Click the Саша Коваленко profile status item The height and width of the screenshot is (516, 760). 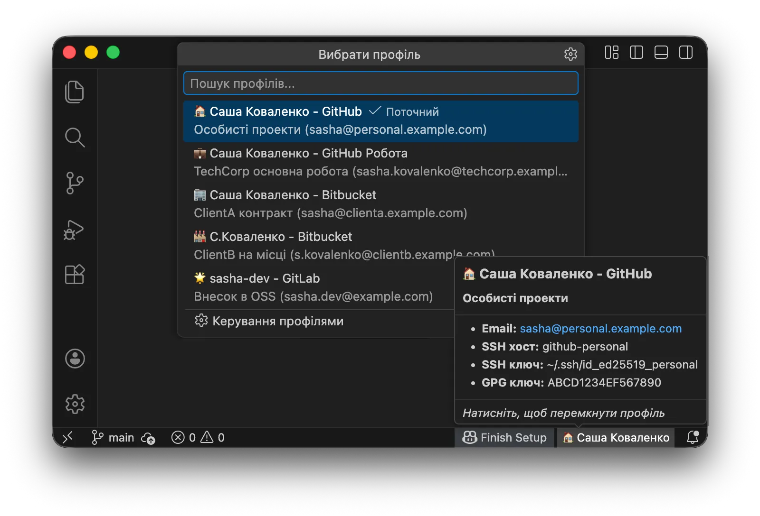pos(616,437)
